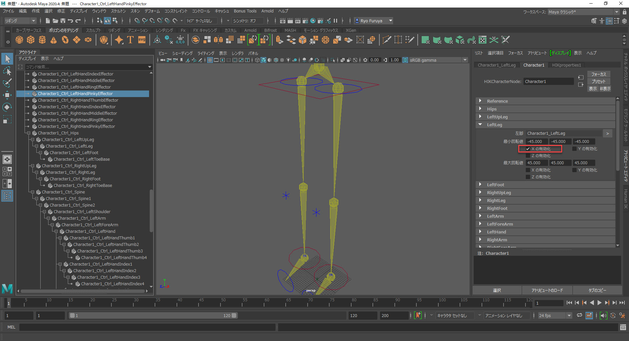Enable Z for maximum rotation limit

click(528, 177)
